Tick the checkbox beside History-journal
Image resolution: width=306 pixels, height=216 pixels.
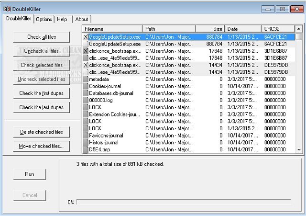click(86, 143)
